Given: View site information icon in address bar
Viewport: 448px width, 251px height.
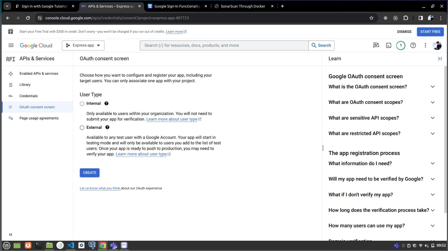Looking at the screenshot, I should tap(40, 18).
